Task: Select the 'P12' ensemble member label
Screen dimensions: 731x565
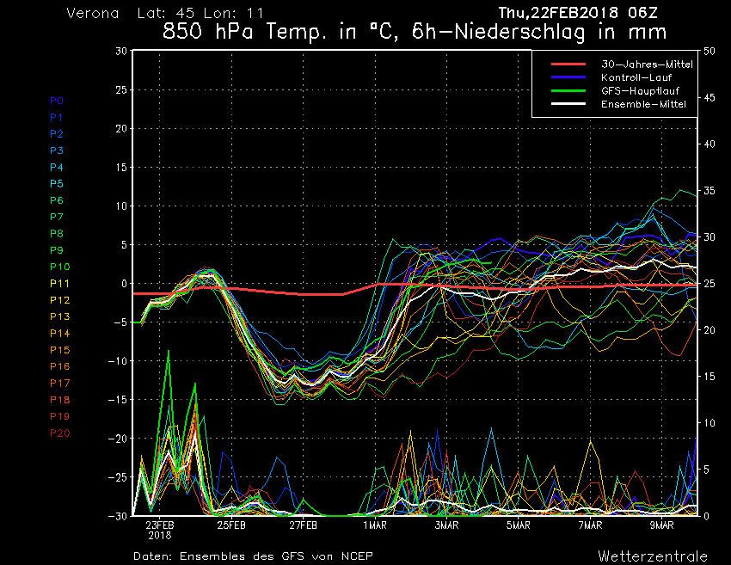Action: pos(60,300)
